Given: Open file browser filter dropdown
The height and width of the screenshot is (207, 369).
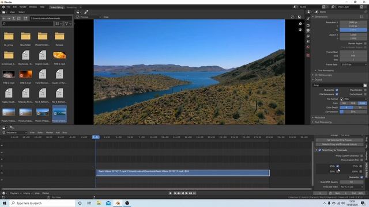Looking at the screenshot, I should tap(68, 24).
